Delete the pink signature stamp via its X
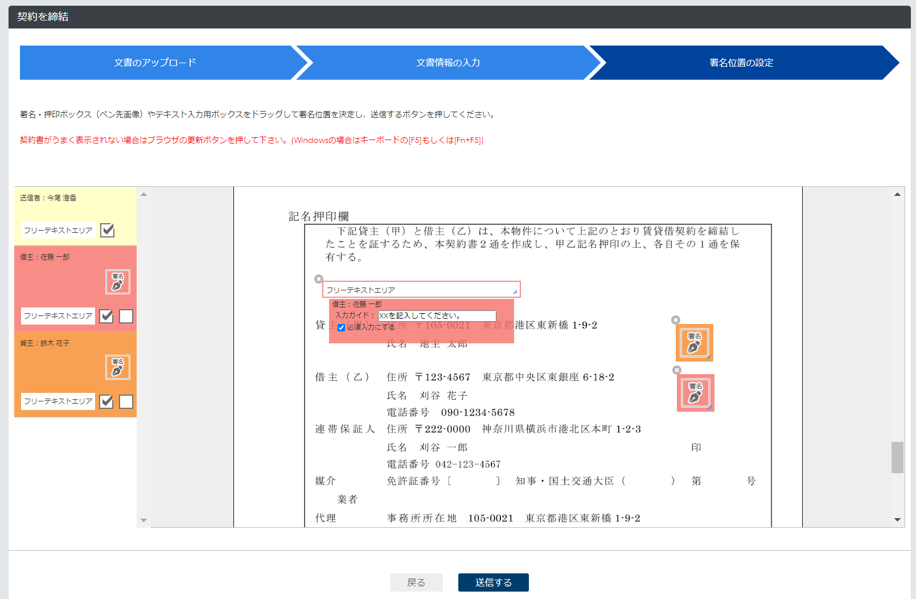 point(677,370)
